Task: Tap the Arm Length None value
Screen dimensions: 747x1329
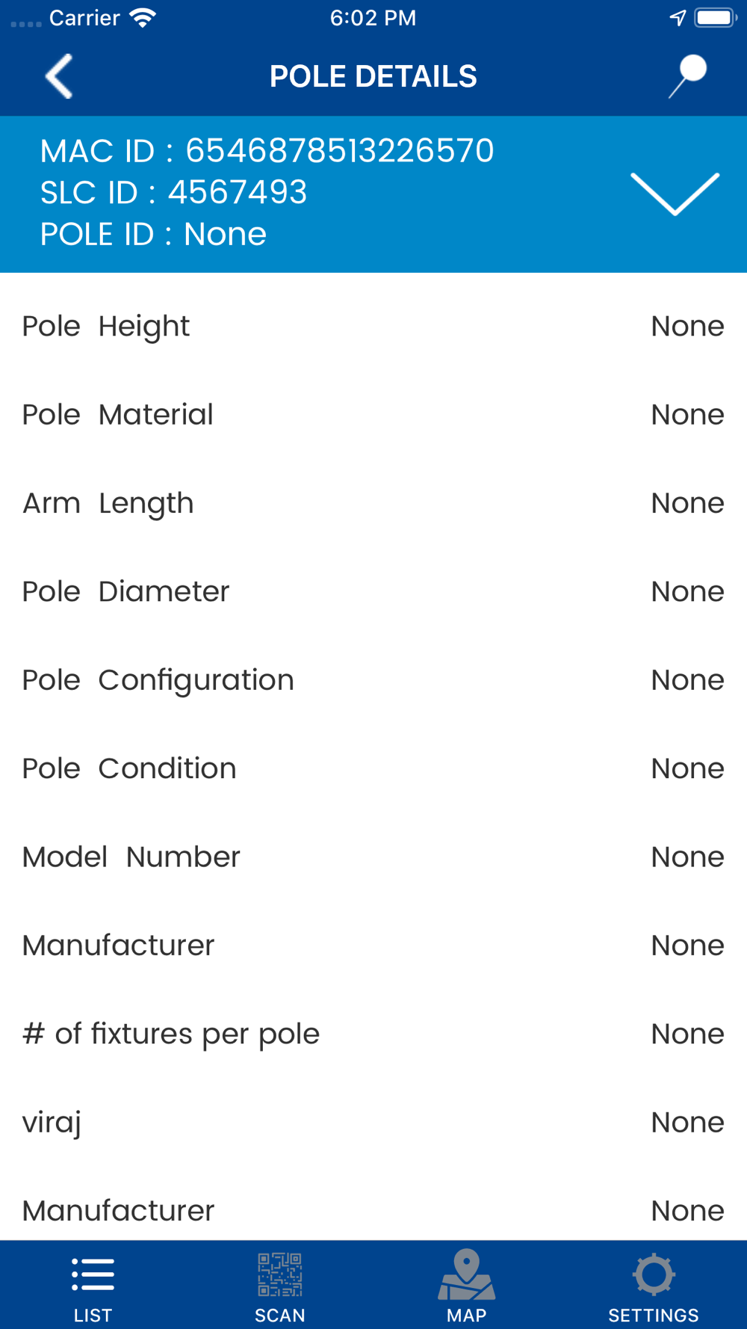Action: tap(687, 503)
